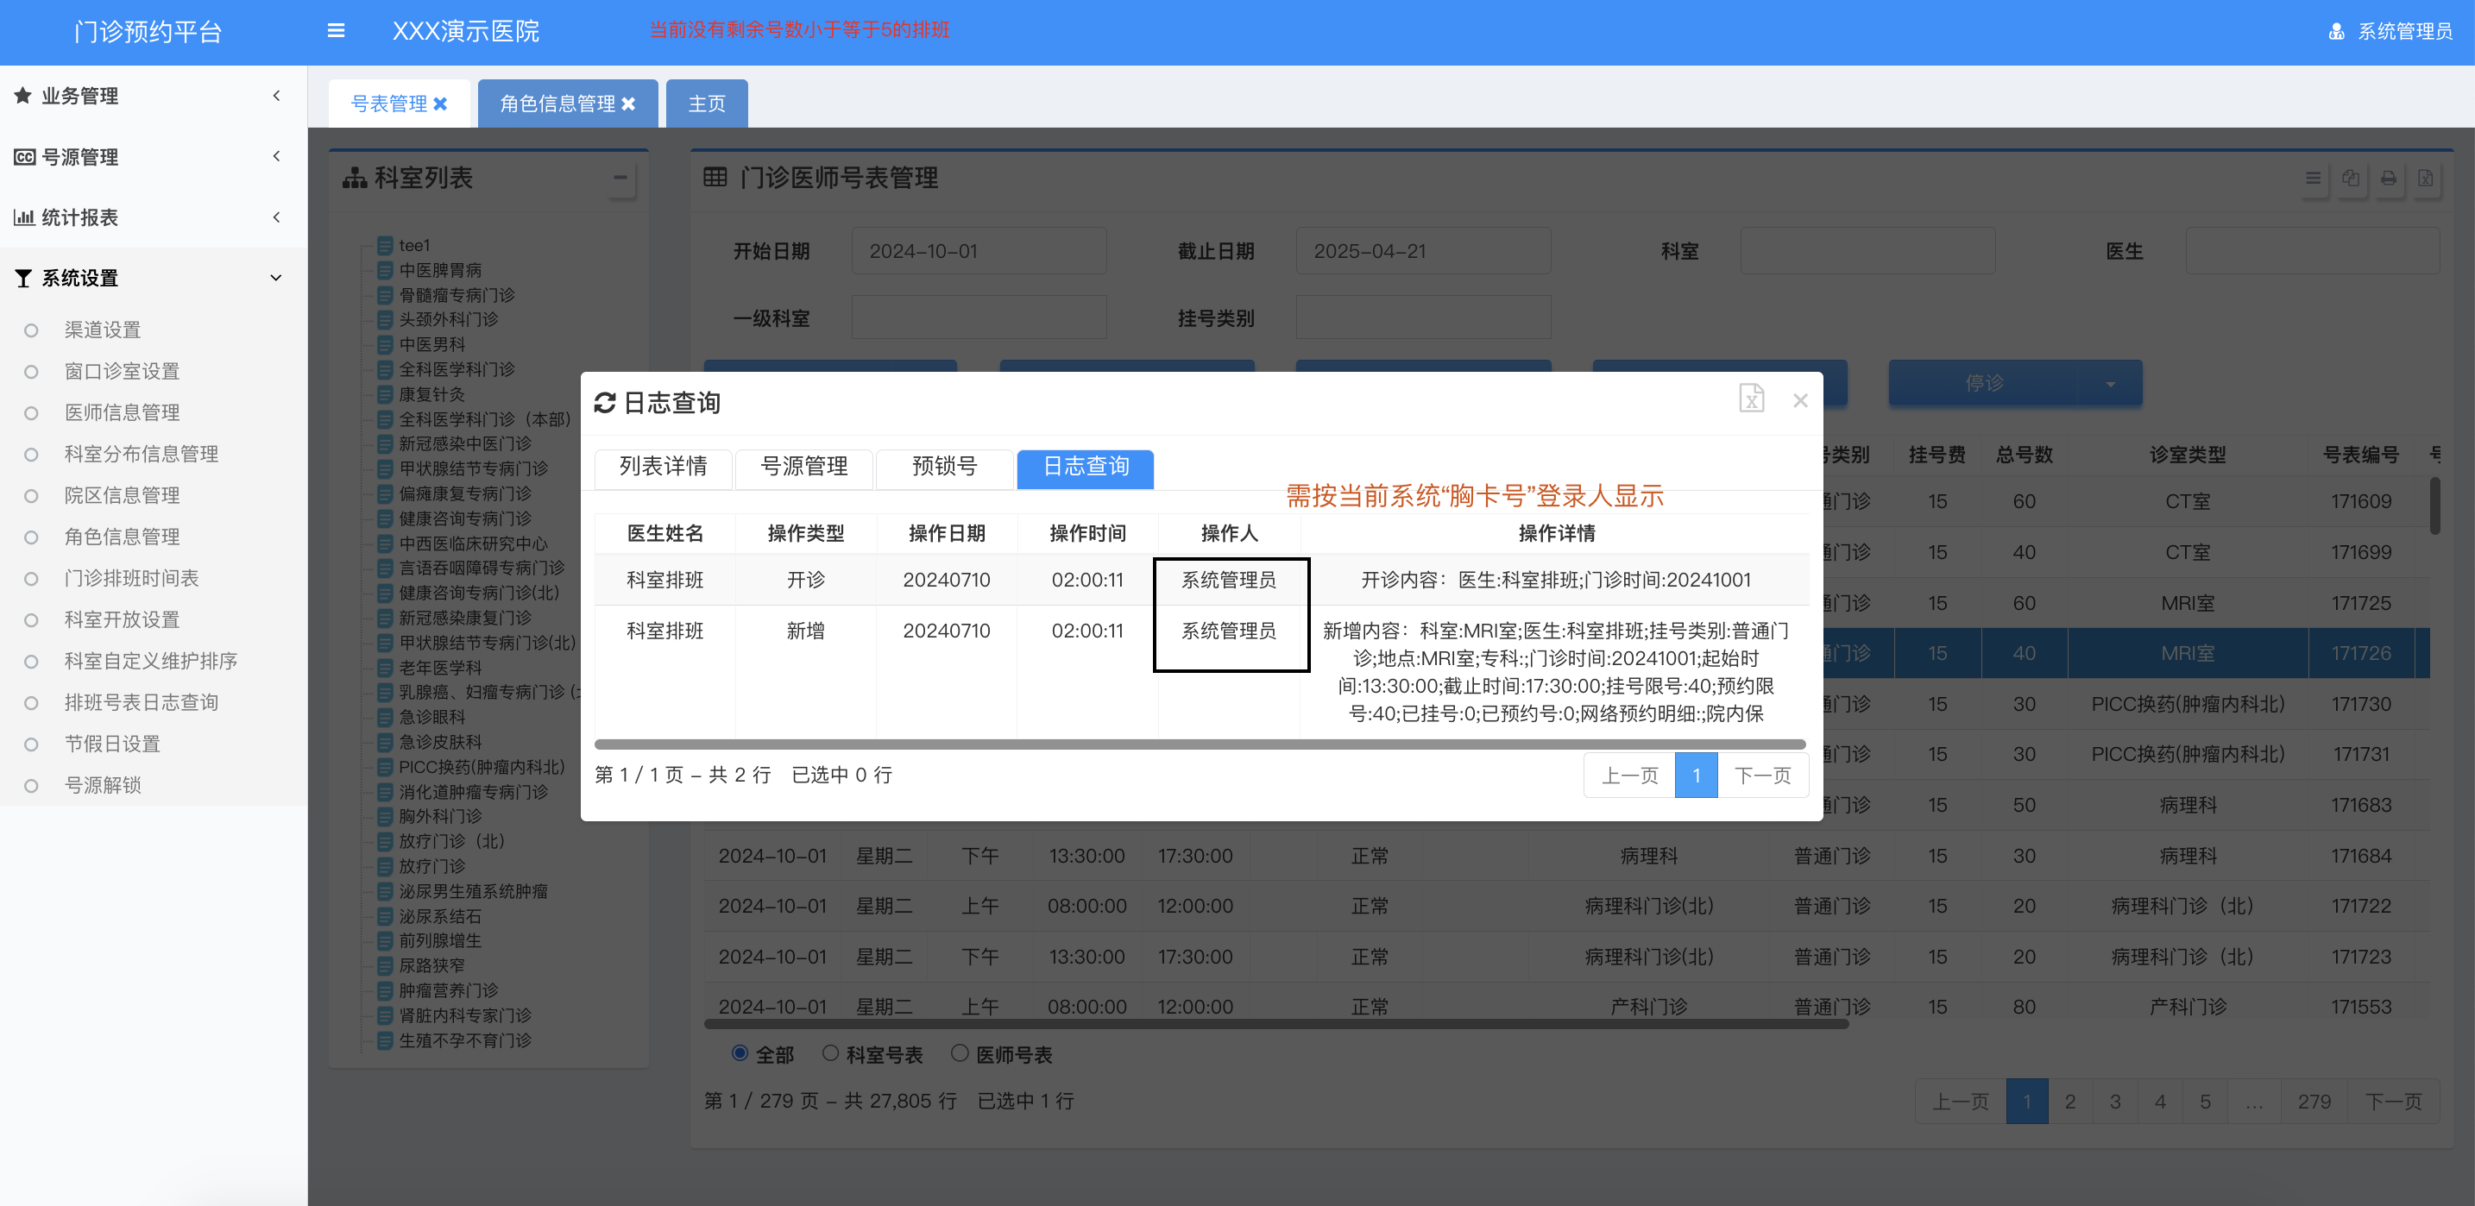The width and height of the screenshot is (2475, 1206).
Task: Click the system administrator user icon
Action: 2336,32
